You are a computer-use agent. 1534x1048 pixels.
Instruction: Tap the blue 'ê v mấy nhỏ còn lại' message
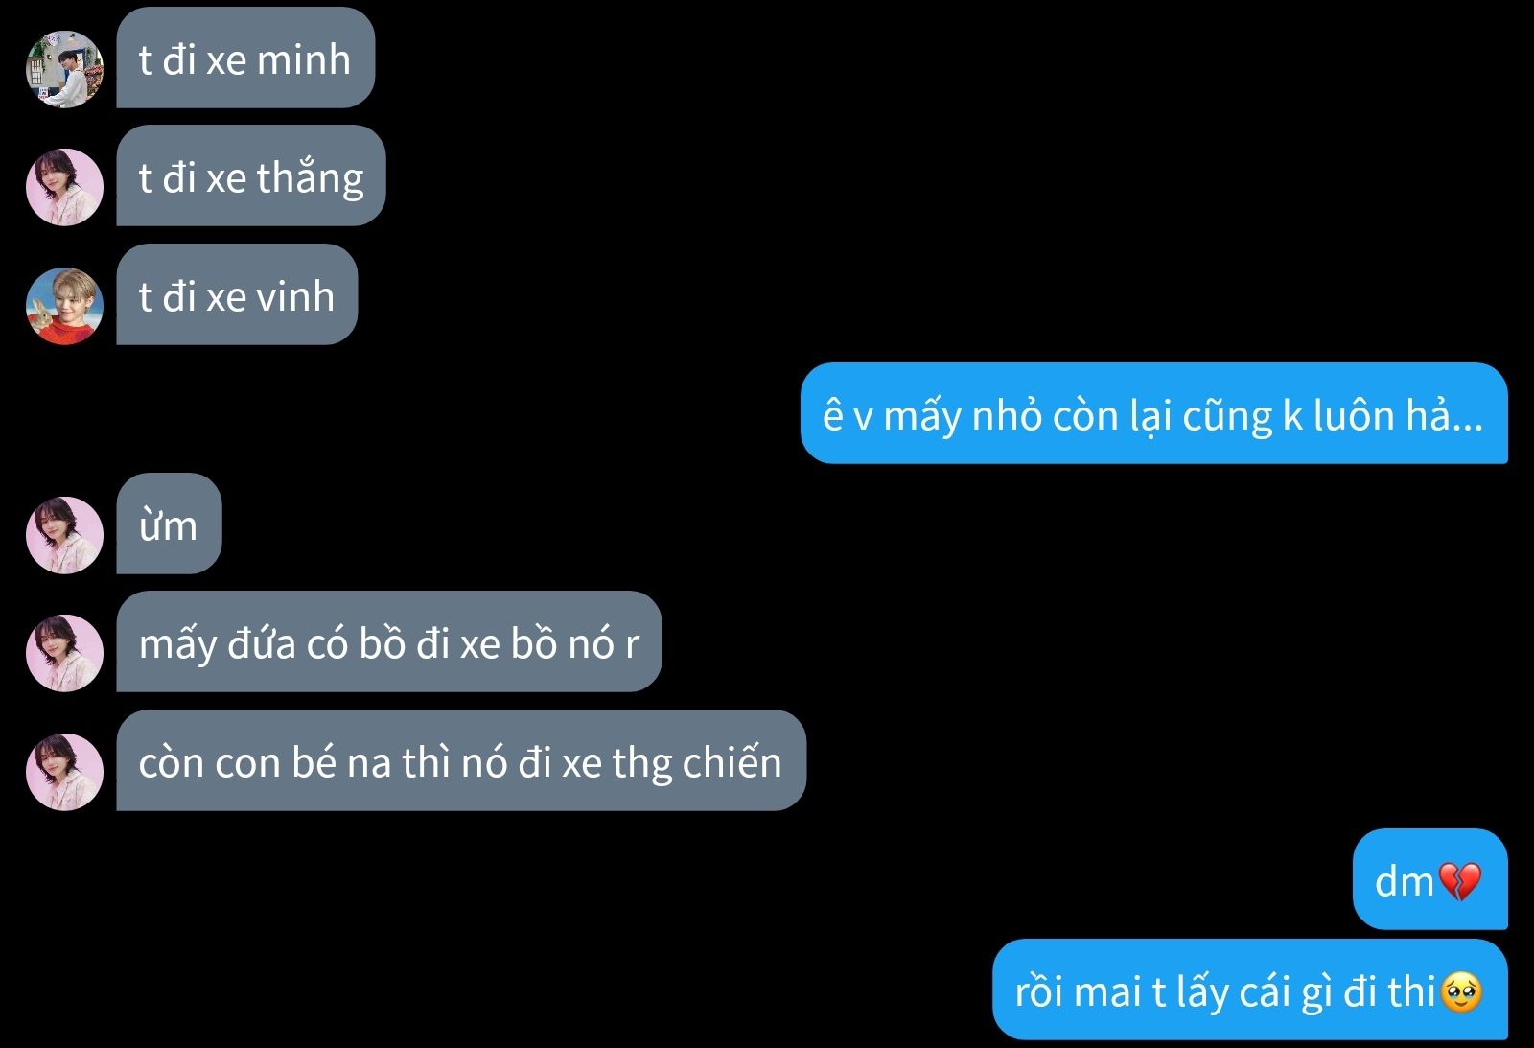click(x=1154, y=413)
